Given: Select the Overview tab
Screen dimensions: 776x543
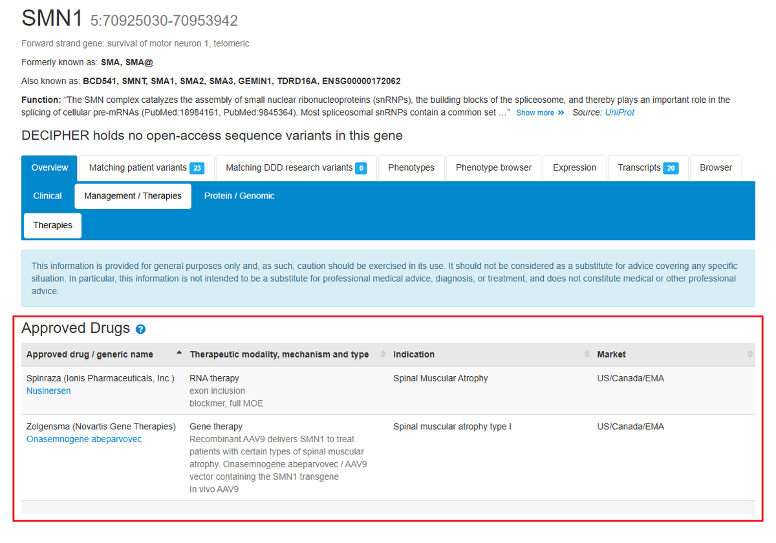Looking at the screenshot, I should [49, 168].
